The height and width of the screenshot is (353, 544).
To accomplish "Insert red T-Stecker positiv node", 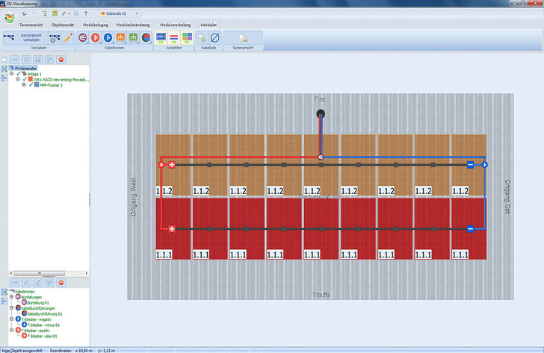I will [x=96, y=37].
